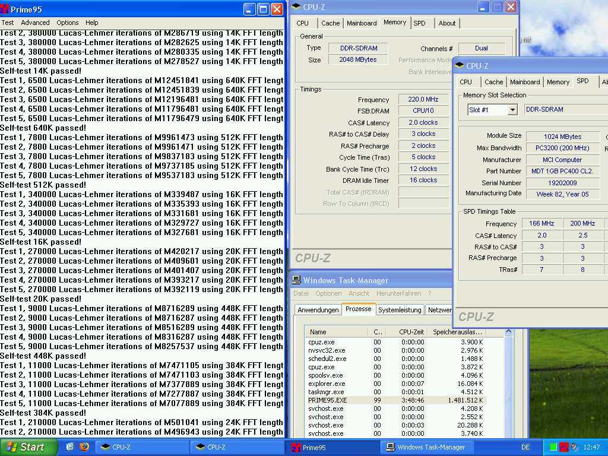Sort processes by CPU-Zeit column header

(x=407, y=332)
